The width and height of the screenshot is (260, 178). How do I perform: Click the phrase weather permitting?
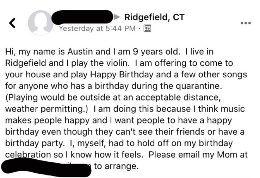pyautogui.click(x=45, y=109)
